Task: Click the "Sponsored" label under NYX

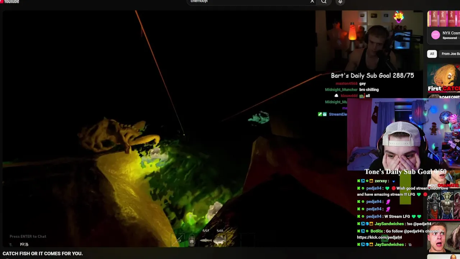Action: 450,38
